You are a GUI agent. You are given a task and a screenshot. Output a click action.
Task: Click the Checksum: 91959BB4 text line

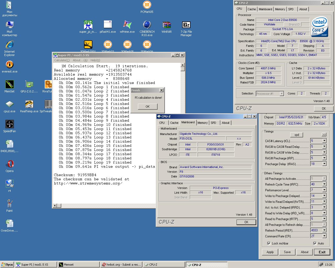[75, 175]
